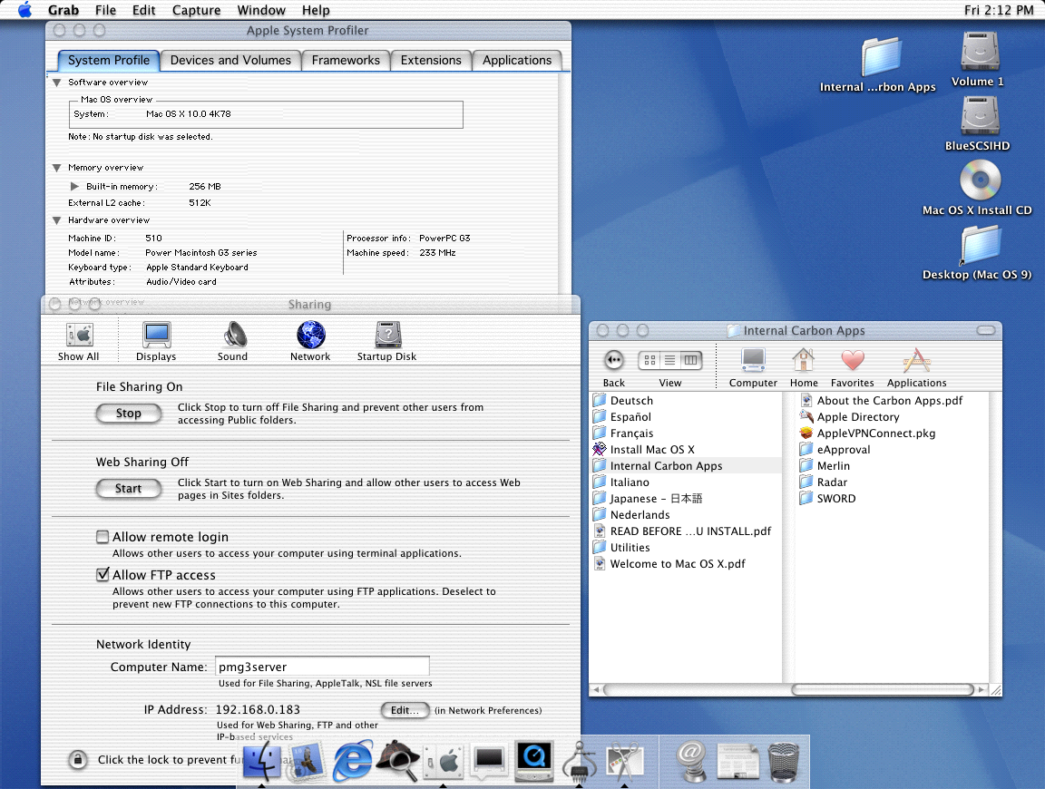
Task: Switch to the Devices and Volumes tab
Action: (230, 60)
